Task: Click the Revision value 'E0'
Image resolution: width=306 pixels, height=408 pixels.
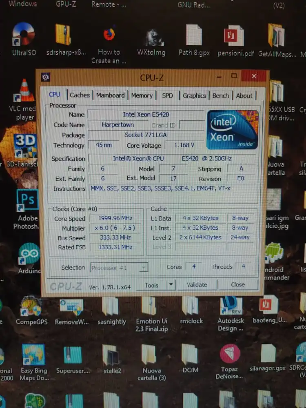Action: click(x=241, y=179)
